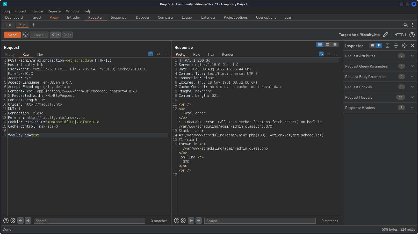Close Repeater tab 2
The width and height of the screenshot is (418, 234).
[x=24, y=25]
